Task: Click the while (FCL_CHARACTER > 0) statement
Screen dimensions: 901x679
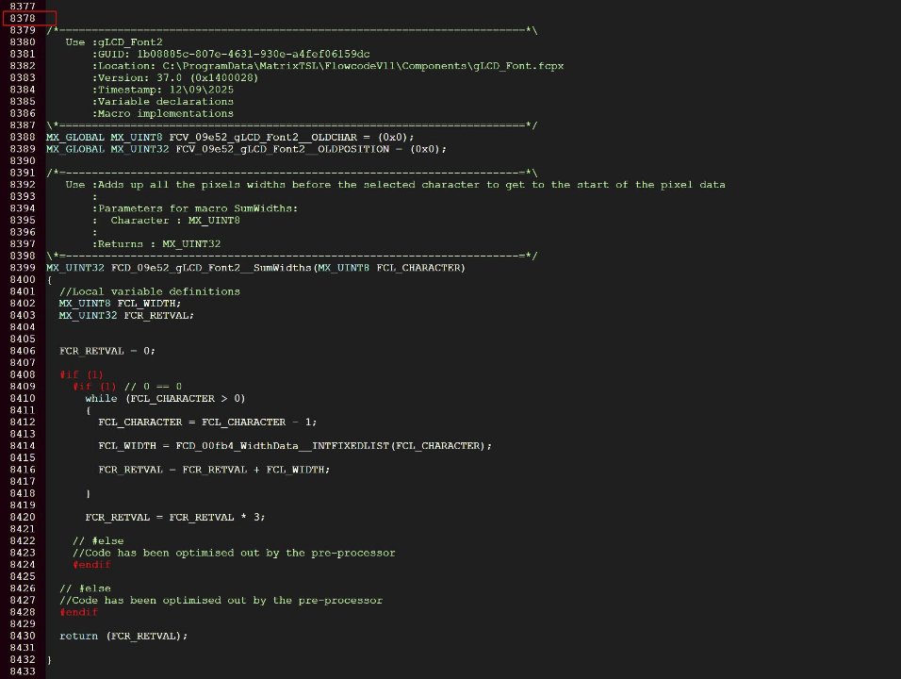Action: pos(165,398)
